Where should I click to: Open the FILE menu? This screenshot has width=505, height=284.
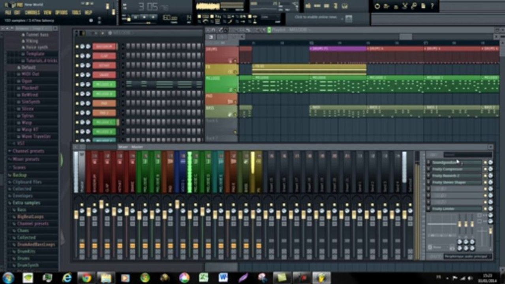[8, 13]
